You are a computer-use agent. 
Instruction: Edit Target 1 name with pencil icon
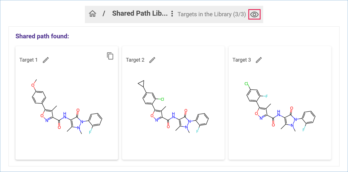46,60
